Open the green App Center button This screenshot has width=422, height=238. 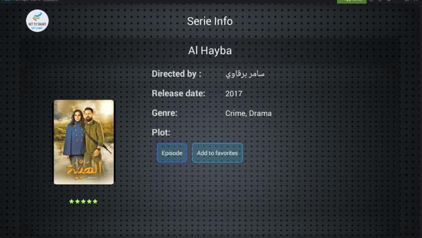click(x=351, y=1)
